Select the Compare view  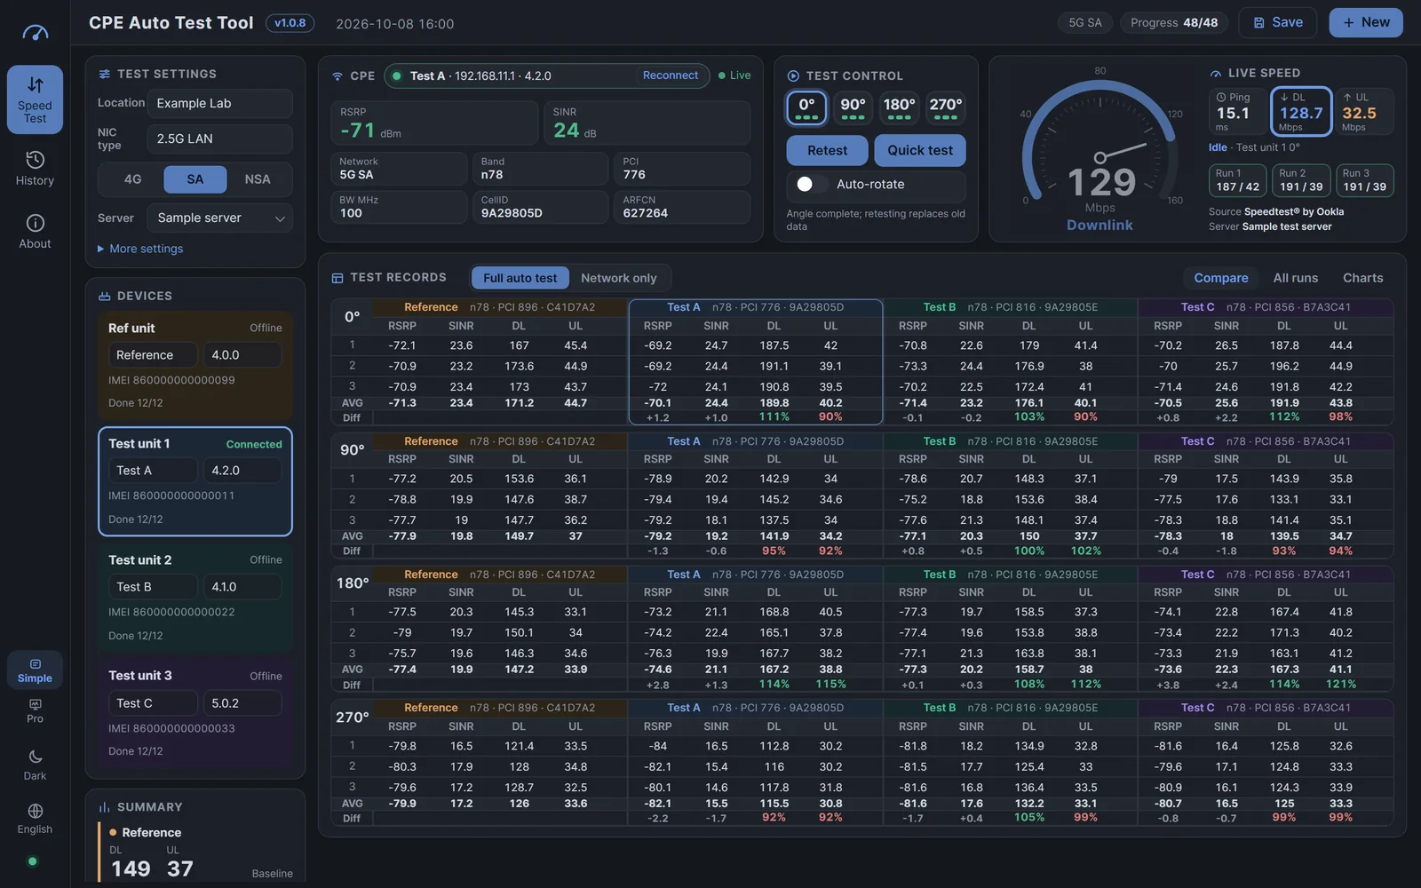[x=1220, y=278]
